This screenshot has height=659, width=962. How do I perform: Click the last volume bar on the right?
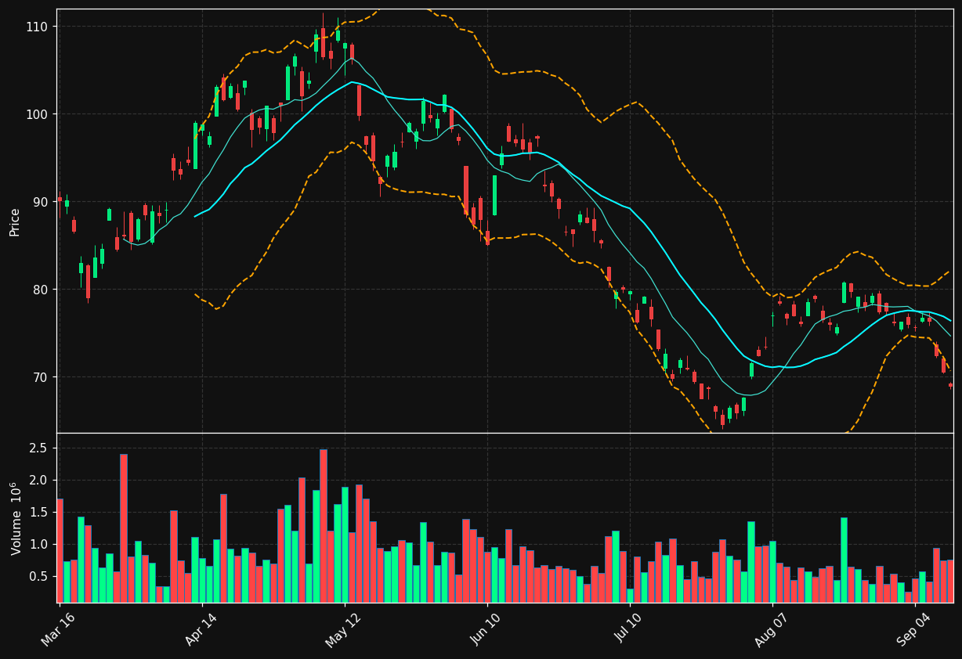coord(950,582)
